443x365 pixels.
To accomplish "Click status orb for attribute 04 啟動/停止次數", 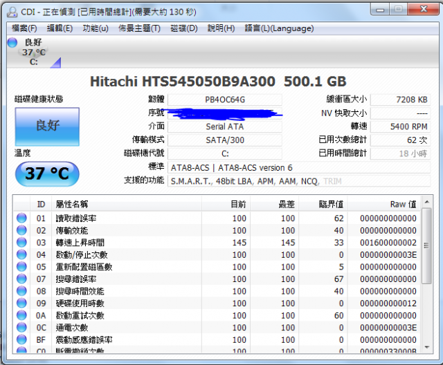I will 21,254.
